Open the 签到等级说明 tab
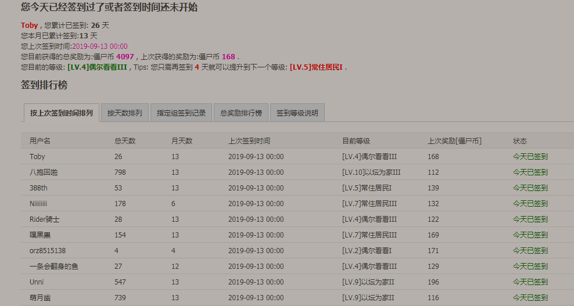The image size is (574, 306). click(x=297, y=113)
